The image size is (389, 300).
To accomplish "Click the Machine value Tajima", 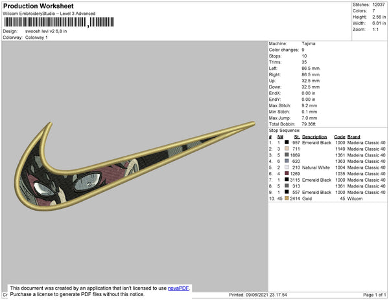I will 309,43.
